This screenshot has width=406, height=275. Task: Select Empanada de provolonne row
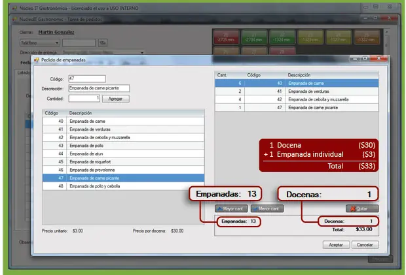124,170
